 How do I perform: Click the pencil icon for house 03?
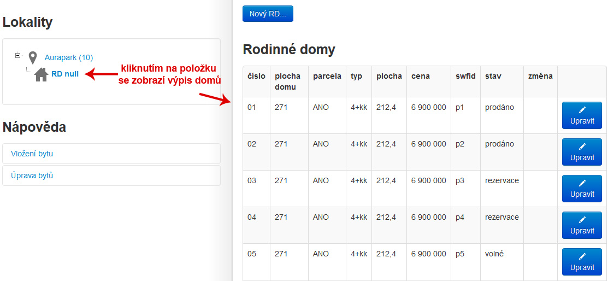point(582,183)
